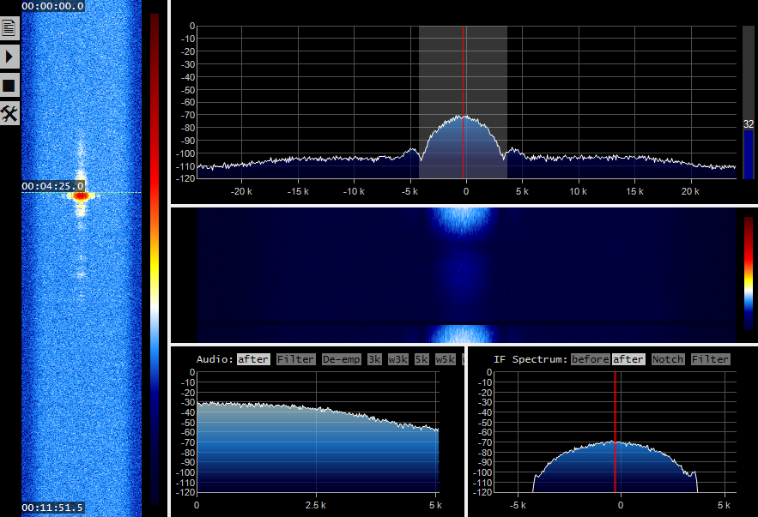Click the '-15 k' label on the frequency axis
758x517 pixels.
click(298, 192)
